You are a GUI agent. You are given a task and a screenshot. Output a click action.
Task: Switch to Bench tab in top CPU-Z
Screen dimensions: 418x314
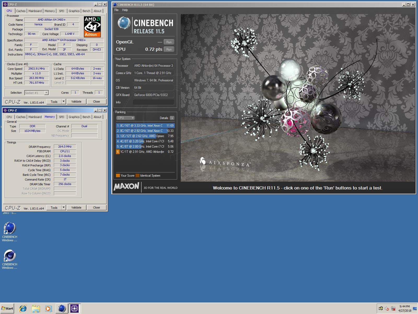[86, 11]
